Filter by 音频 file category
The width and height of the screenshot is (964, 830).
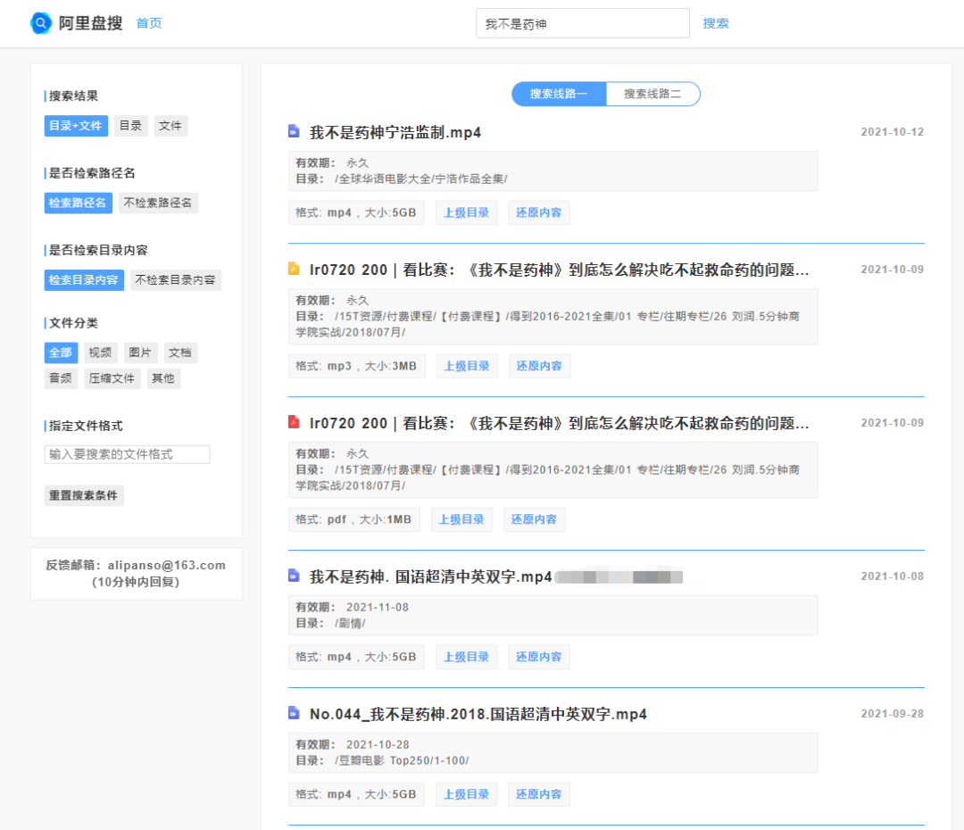click(x=61, y=378)
